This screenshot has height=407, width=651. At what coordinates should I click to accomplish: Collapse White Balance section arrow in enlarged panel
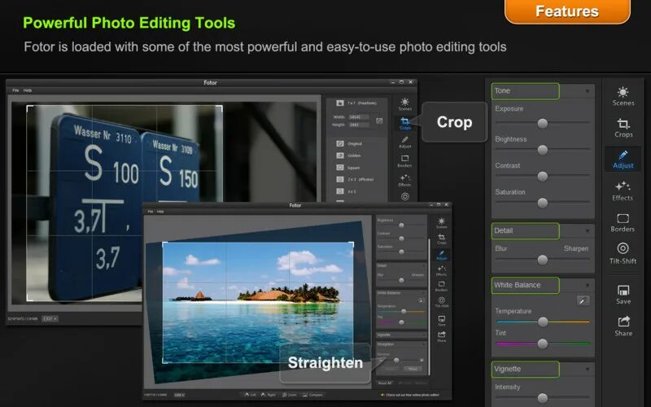tap(587, 286)
